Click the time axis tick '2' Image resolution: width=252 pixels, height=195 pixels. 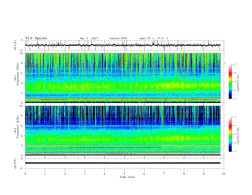click(x=65, y=174)
